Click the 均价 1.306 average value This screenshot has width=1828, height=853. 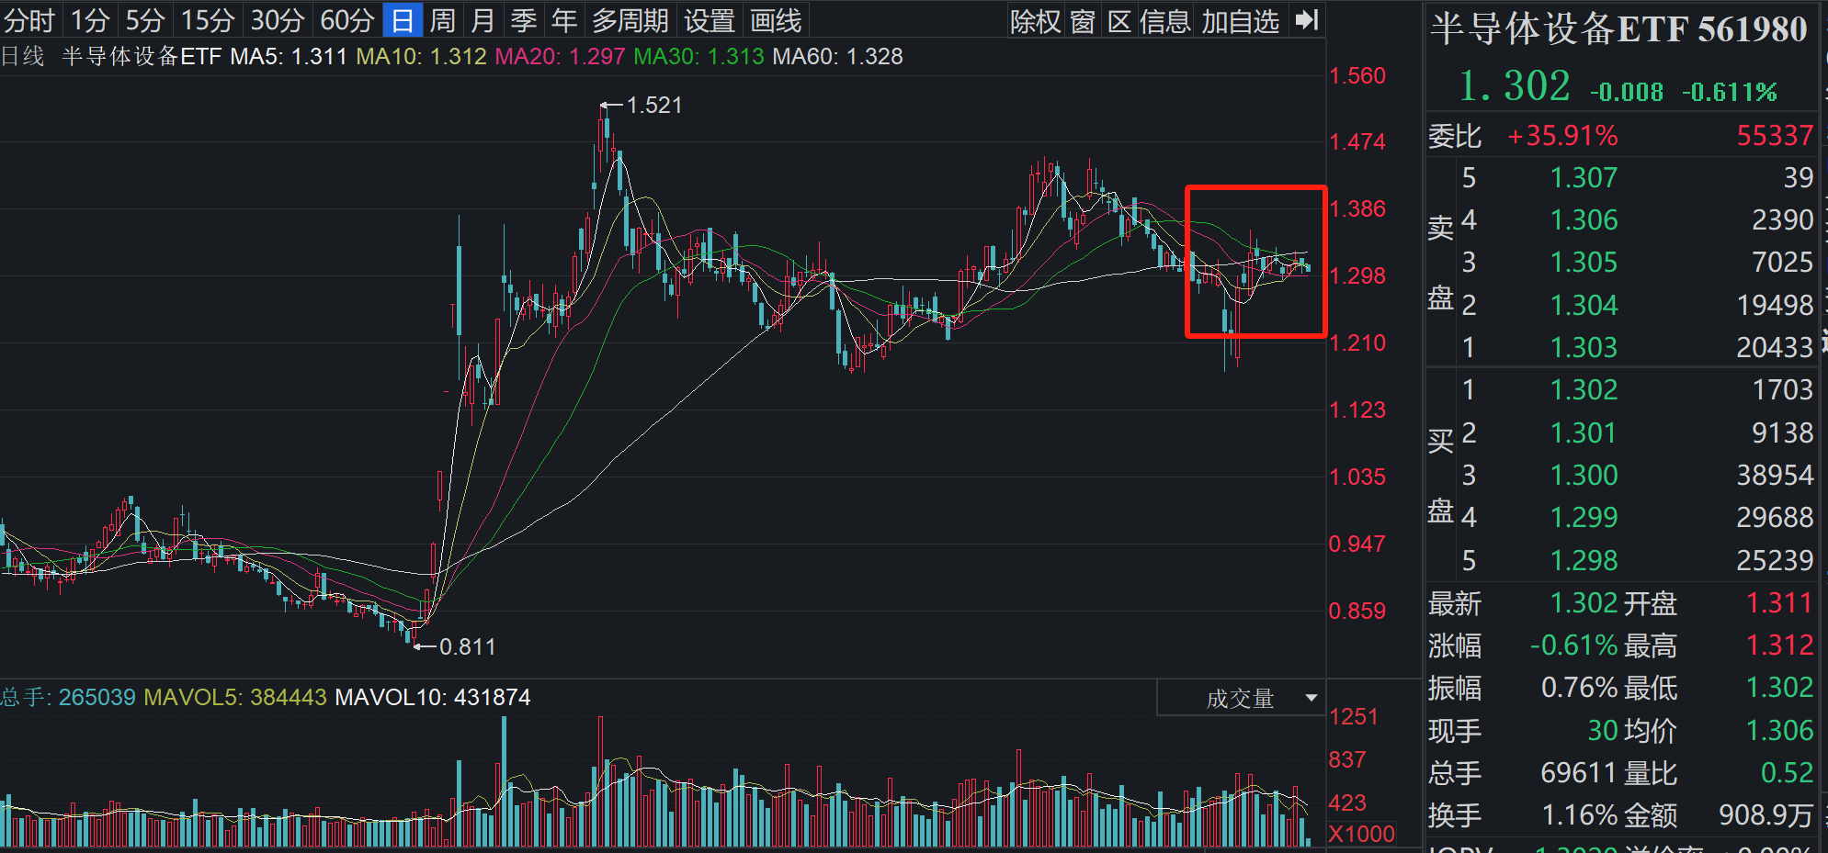pyautogui.click(x=1779, y=730)
